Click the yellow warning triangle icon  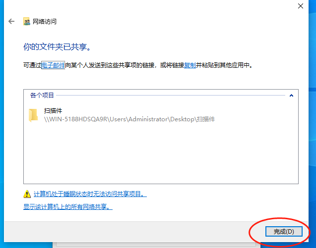(27, 194)
